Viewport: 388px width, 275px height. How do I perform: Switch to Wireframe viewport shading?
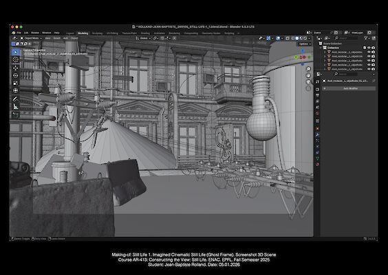pos(293,38)
